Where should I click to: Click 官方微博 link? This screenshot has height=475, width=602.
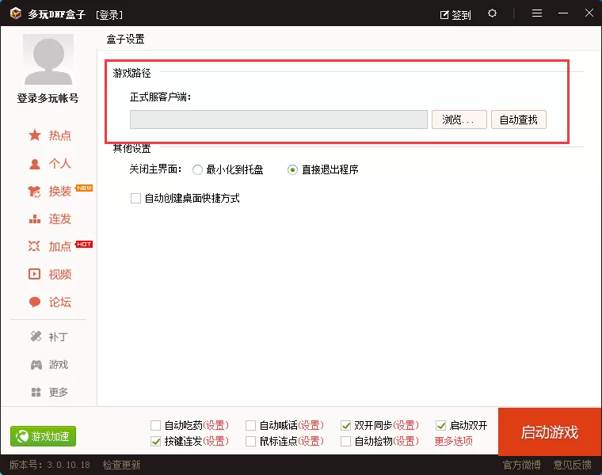[522, 465]
